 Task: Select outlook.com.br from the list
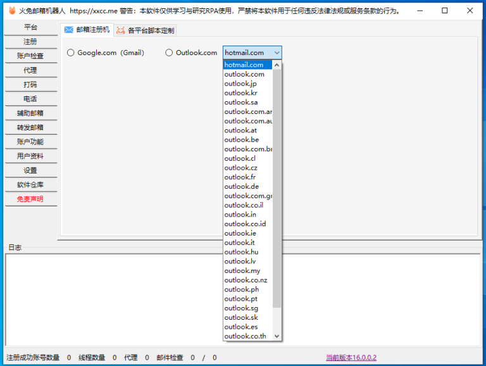247,149
